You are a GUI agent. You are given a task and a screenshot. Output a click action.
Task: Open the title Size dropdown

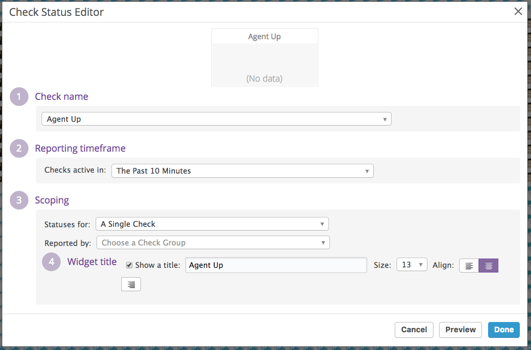412,265
